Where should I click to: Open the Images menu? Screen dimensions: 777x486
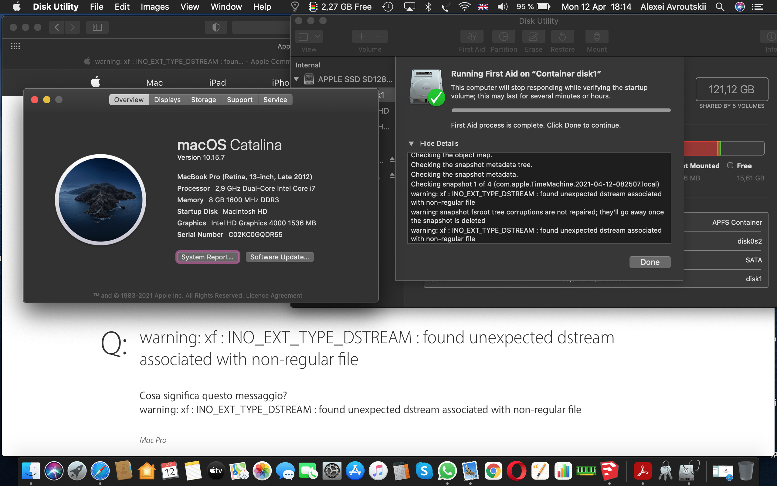click(154, 6)
